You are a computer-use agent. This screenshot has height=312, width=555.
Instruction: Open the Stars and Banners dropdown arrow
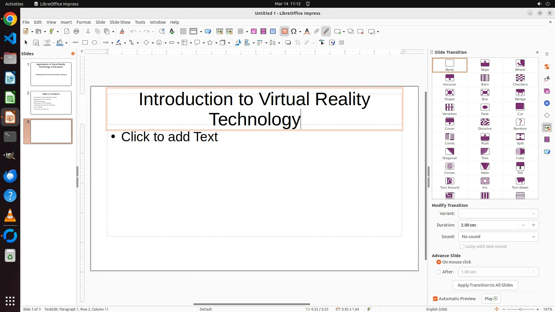[x=216, y=43]
